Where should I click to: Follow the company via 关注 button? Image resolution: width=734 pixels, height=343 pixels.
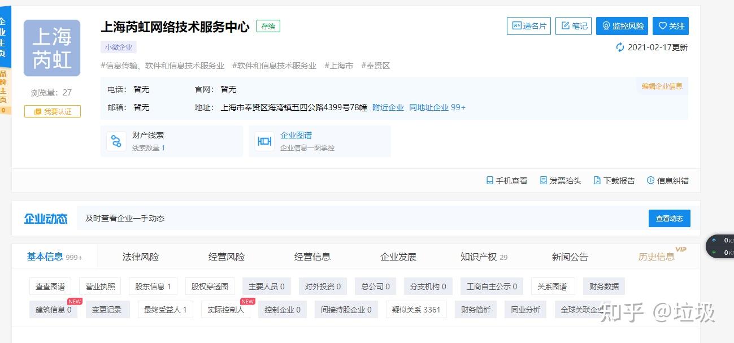[671, 26]
